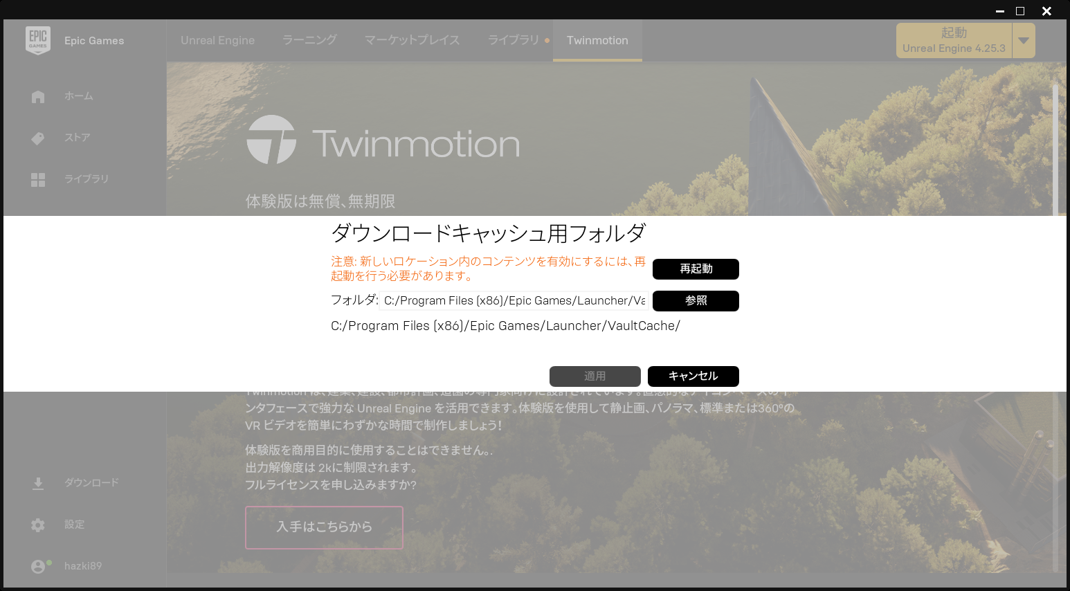Click the Twinmotion logo in the banner
This screenshot has height=591, width=1070.
(x=383, y=140)
